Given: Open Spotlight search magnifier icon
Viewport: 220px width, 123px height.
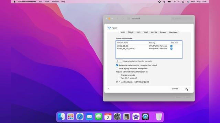Looking at the screenshot, I should click(x=179, y=2).
